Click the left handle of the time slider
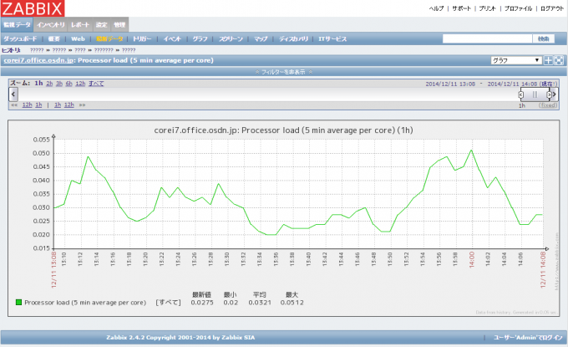Screen dimensions: 568x347 tap(521, 94)
